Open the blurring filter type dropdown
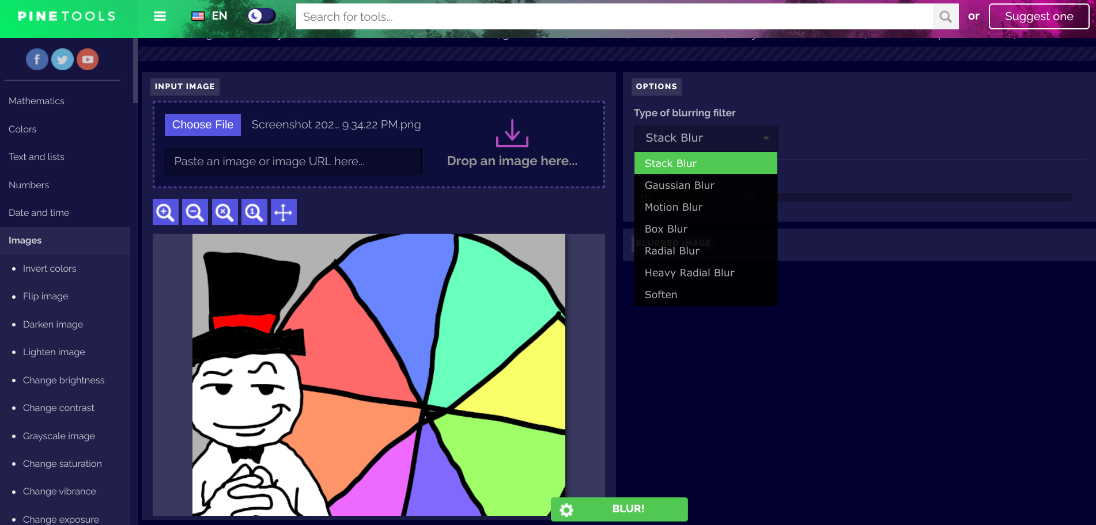This screenshot has width=1096, height=525. [x=706, y=138]
